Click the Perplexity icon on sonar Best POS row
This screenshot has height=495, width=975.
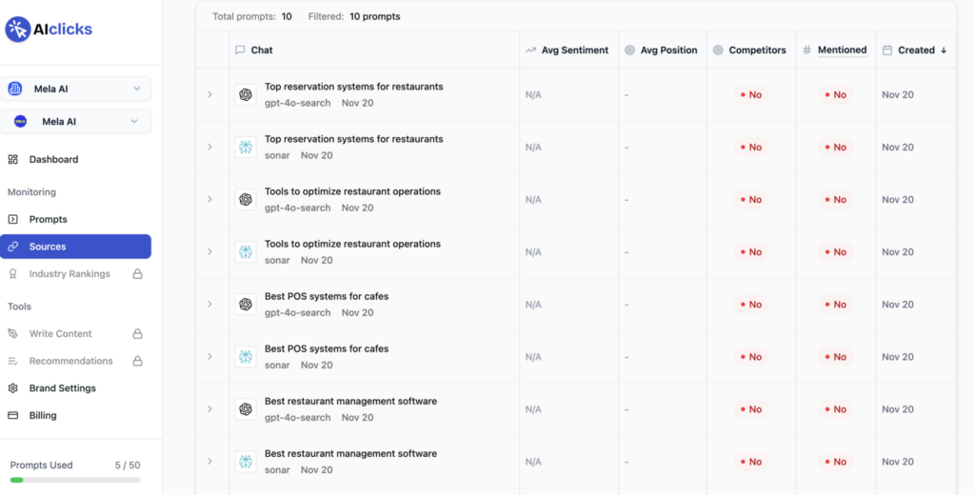[x=246, y=356]
